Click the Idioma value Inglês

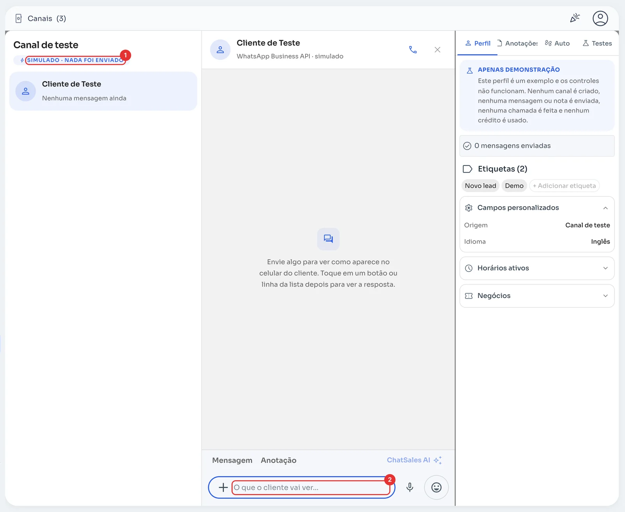[x=600, y=242]
